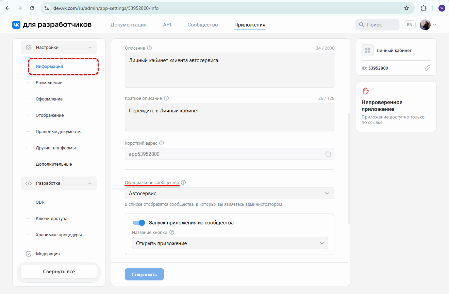The width and height of the screenshot is (449, 294).
Task: Collapse the Настройки section with its chevron
Action: [x=89, y=47]
